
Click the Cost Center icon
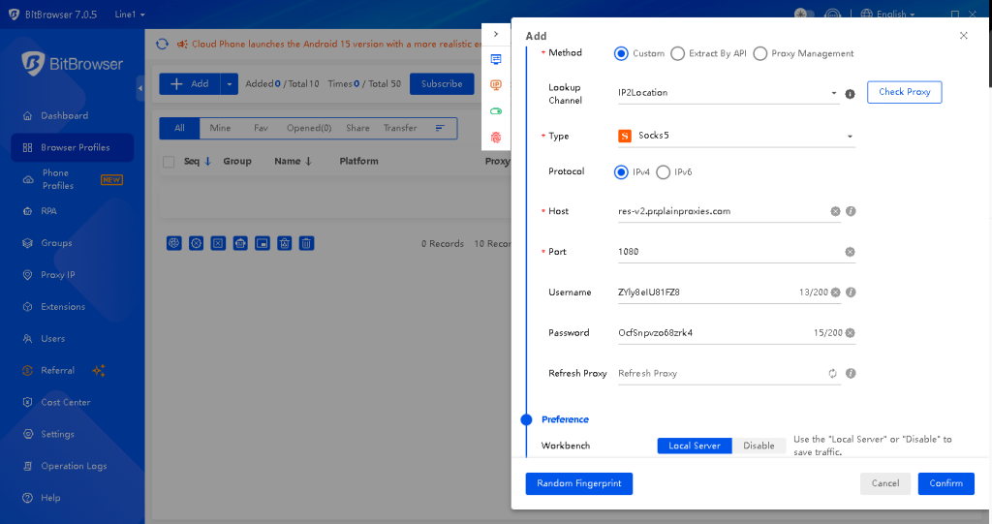27,402
